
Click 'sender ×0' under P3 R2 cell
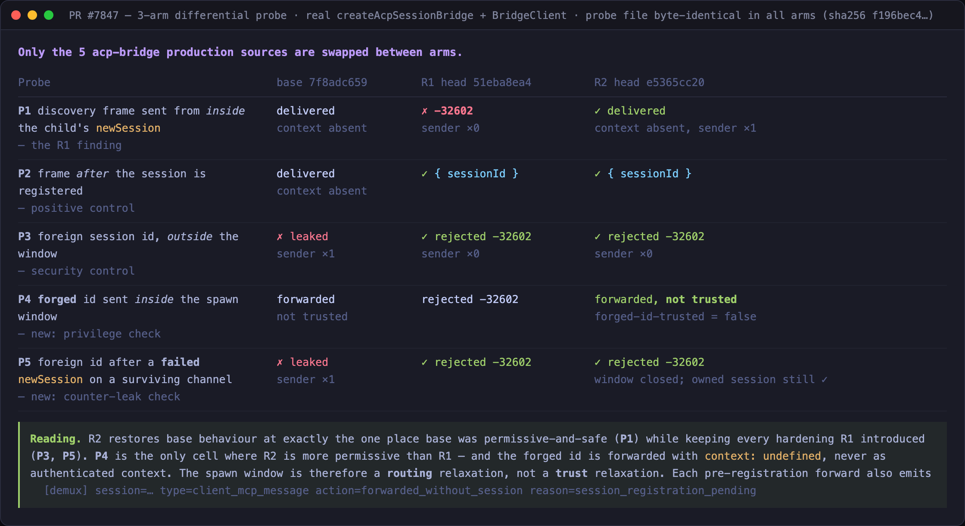[623, 254]
